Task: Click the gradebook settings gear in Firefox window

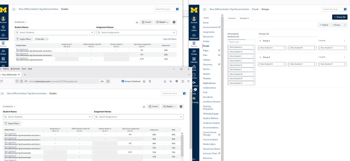Action: 181,107
